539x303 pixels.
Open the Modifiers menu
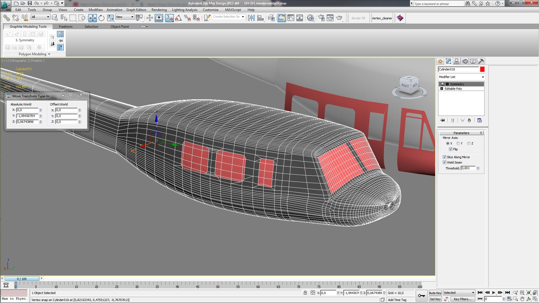pos(95,10)
